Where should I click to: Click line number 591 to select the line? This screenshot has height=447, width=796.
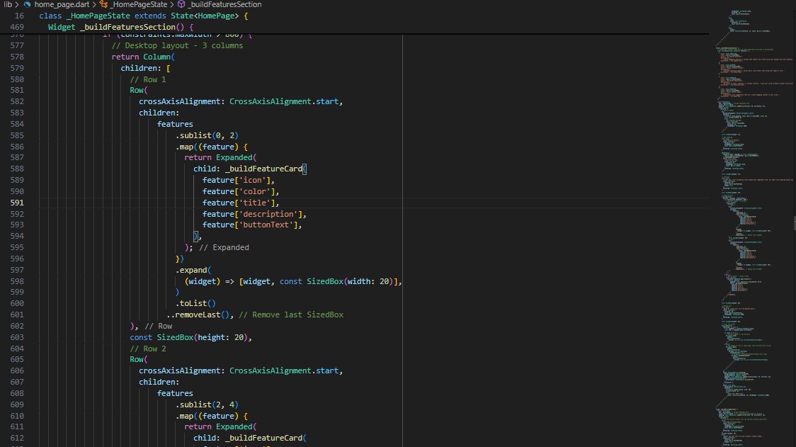(17, 202)
